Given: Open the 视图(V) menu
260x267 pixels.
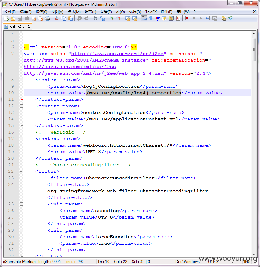Looking at the screenshot, I should 57,12.
